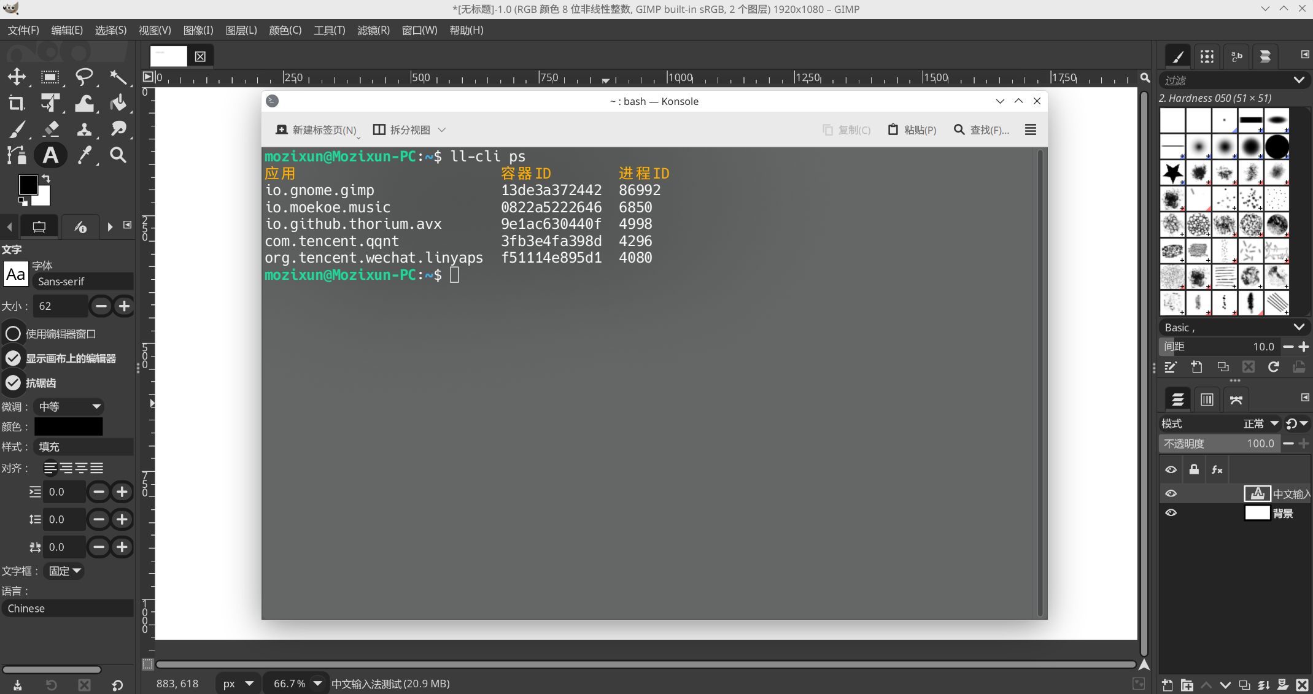Toggle the layer lock icon
Image resolution: width=1313 pixels, height=694 pixels.
tap(1194, 469)
